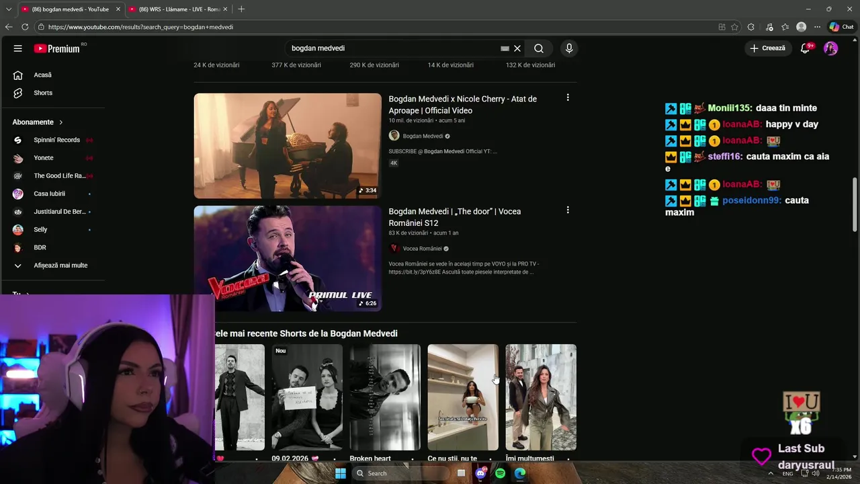Expand Abonamente section arrow
The height and width of the screenshot is (484, 860).
click(x=61, y=122)
